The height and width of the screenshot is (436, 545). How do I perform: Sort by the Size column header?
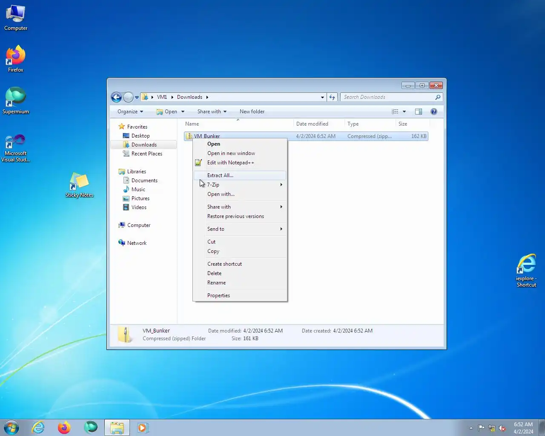click(413, 124)
